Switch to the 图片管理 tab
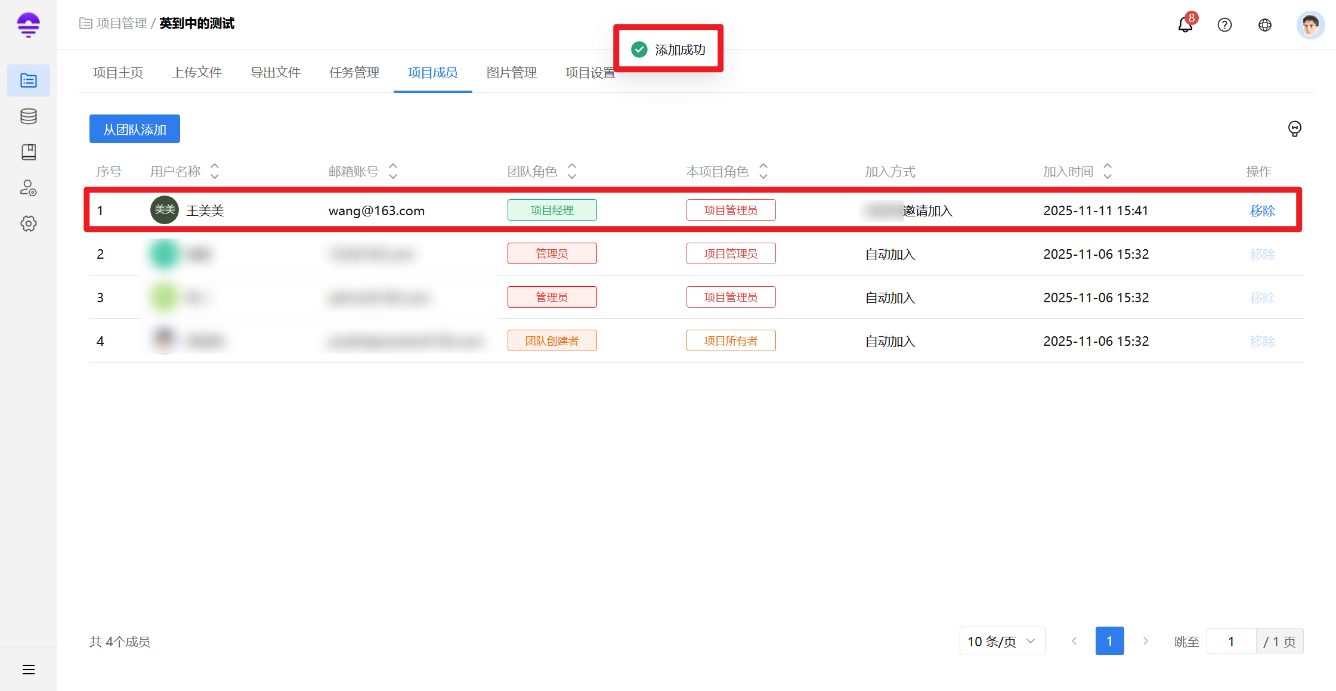Image resolution: width=1336 pixels, height=691 pixels. click(512, 73)
